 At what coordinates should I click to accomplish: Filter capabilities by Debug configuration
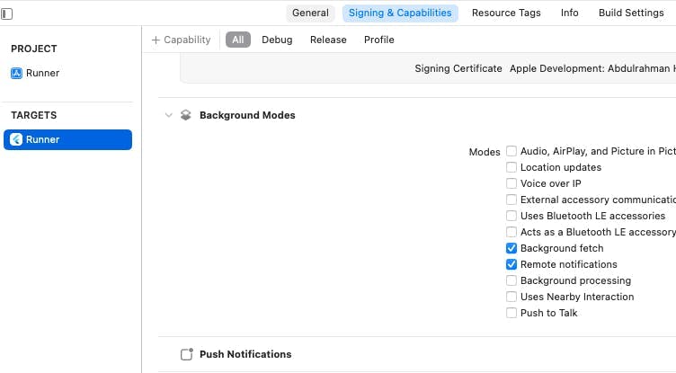tap(277, 40)
